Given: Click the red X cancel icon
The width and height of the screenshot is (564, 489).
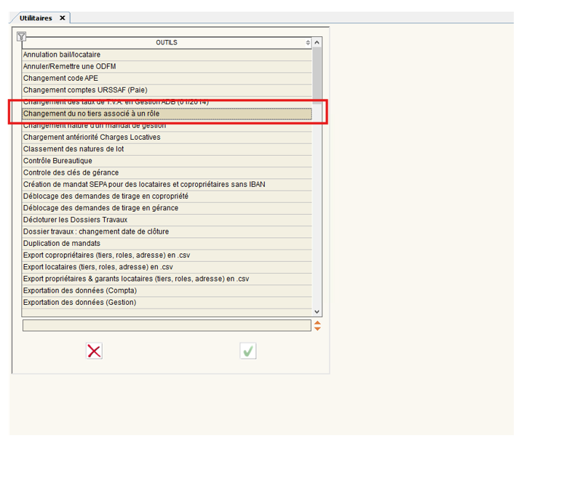Looking at the screenshot, I should pos(94,351).
